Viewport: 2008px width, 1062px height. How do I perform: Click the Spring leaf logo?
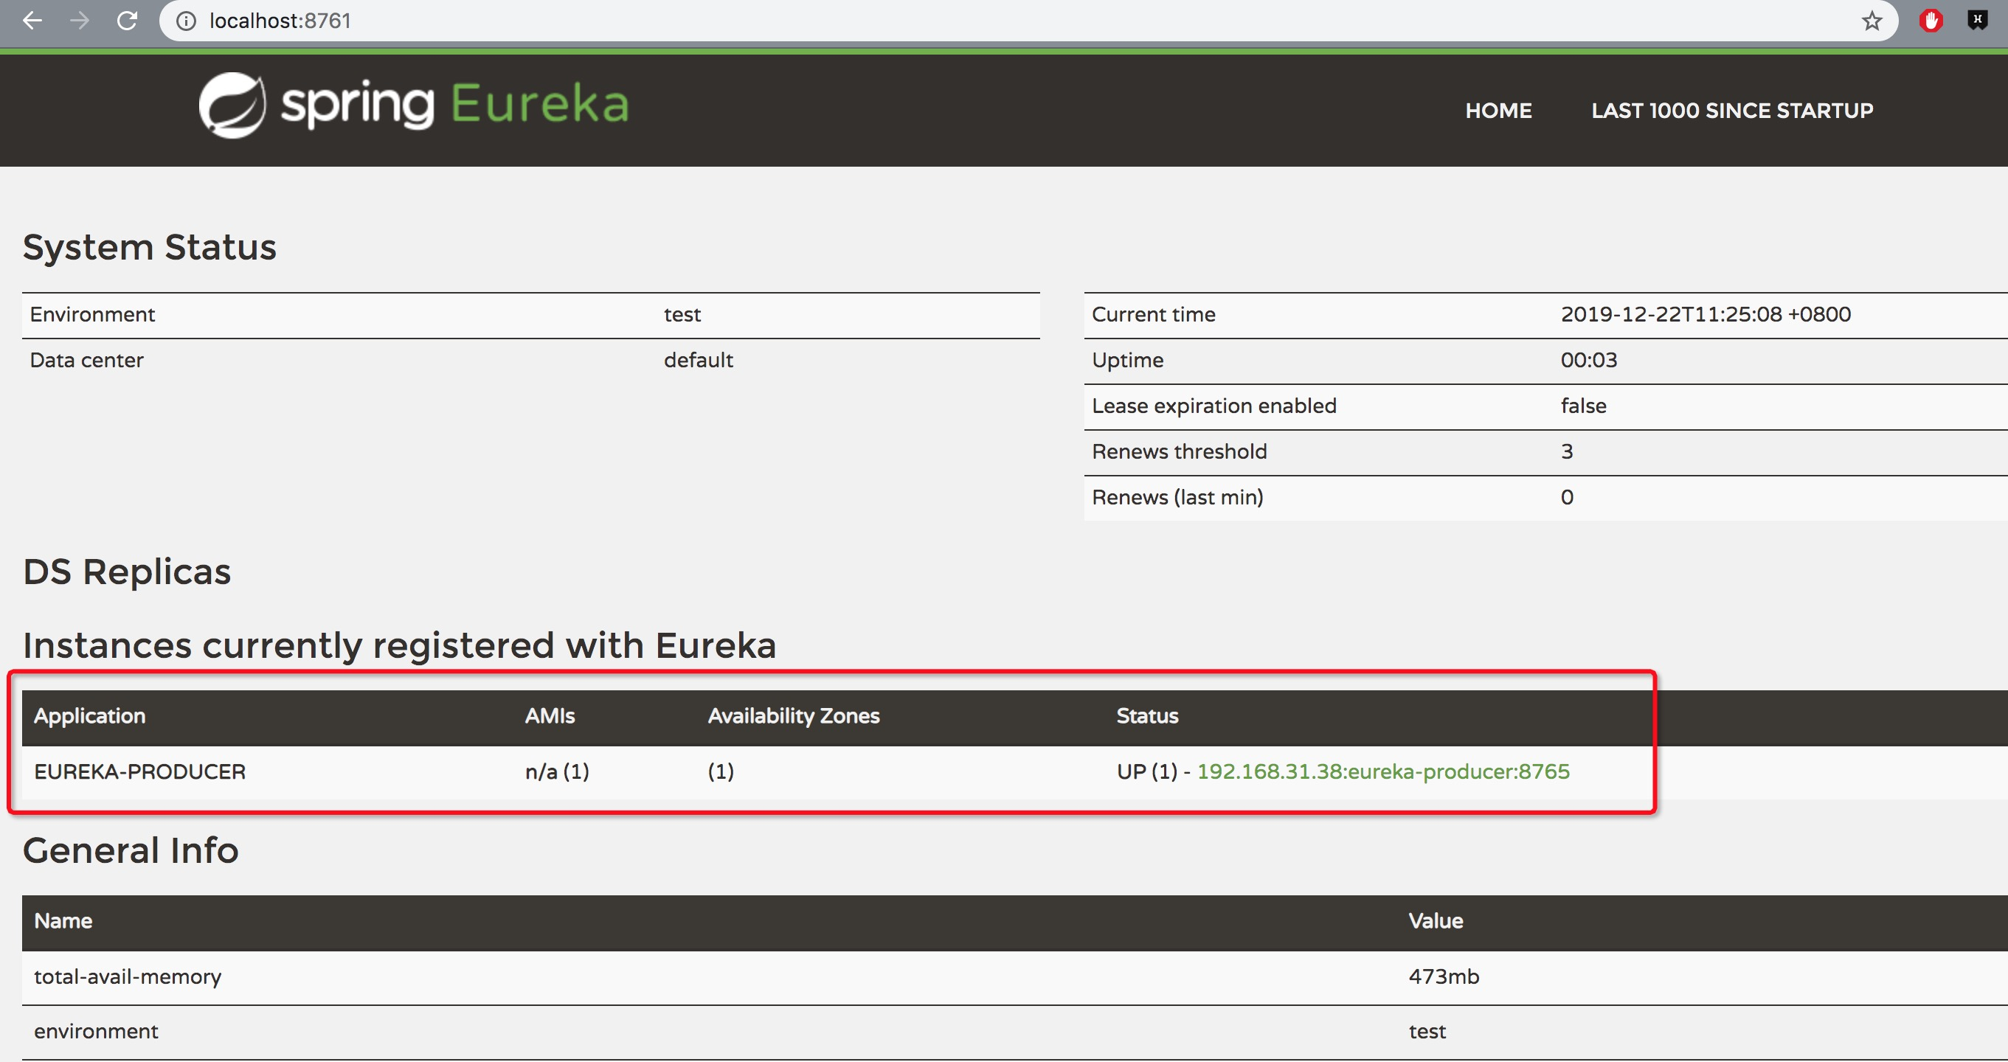tap(232, 105)
